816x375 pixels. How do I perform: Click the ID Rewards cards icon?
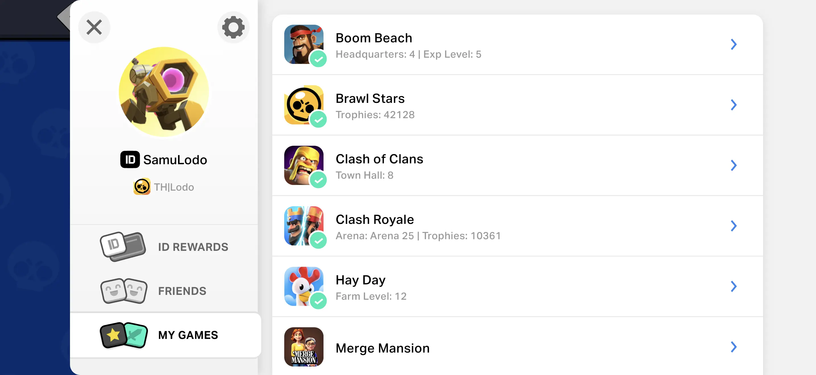(123, 247)
